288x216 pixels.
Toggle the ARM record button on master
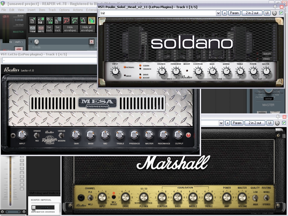coord(19,49)
